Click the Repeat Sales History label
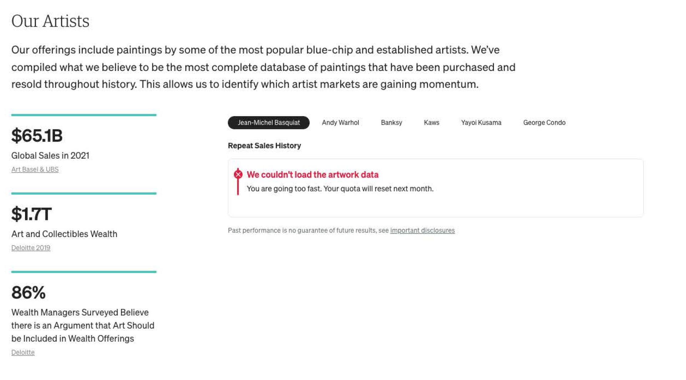 pyautogui.click(x=264, y=145)
